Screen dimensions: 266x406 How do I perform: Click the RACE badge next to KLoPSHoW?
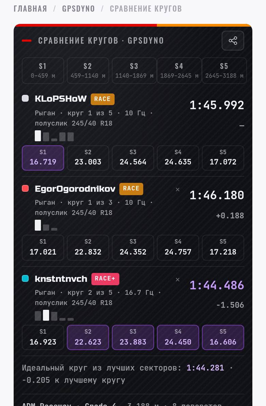pos(102,99)
